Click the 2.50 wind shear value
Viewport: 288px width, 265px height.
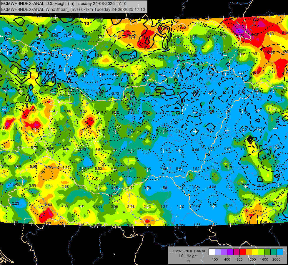[49, 186]
